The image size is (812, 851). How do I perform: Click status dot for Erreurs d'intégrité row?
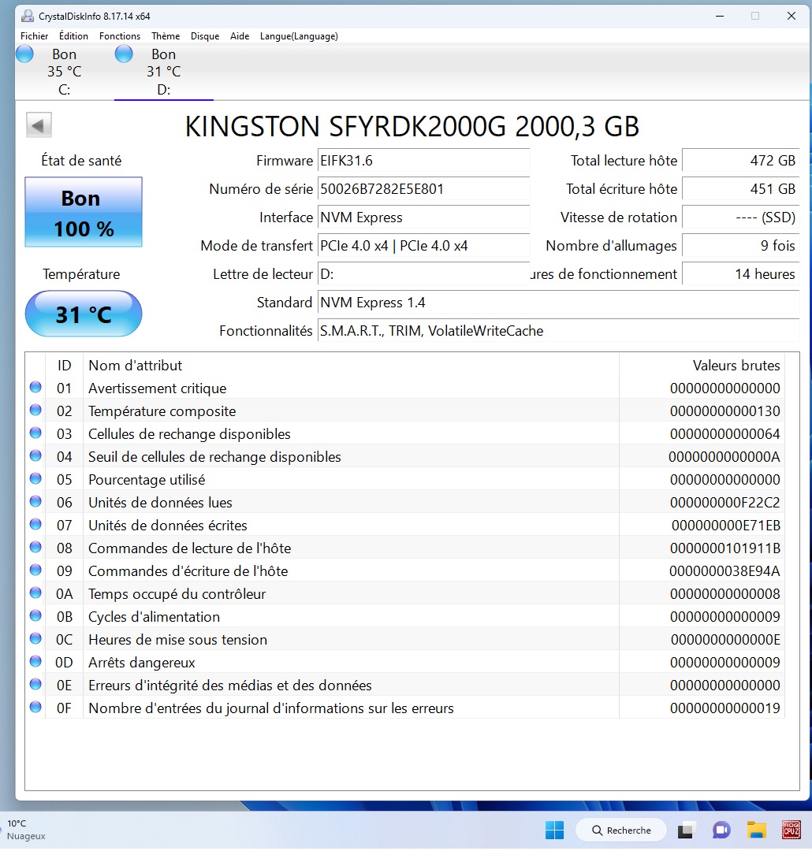(x=35, y=685)
